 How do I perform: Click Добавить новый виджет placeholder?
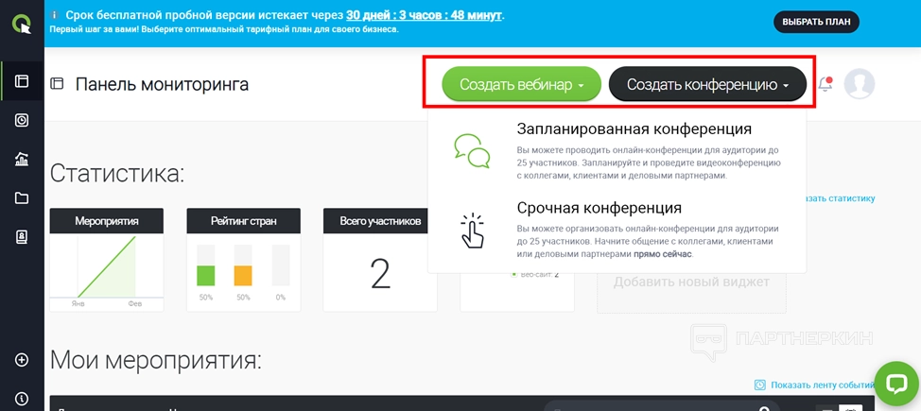point(691,283)
